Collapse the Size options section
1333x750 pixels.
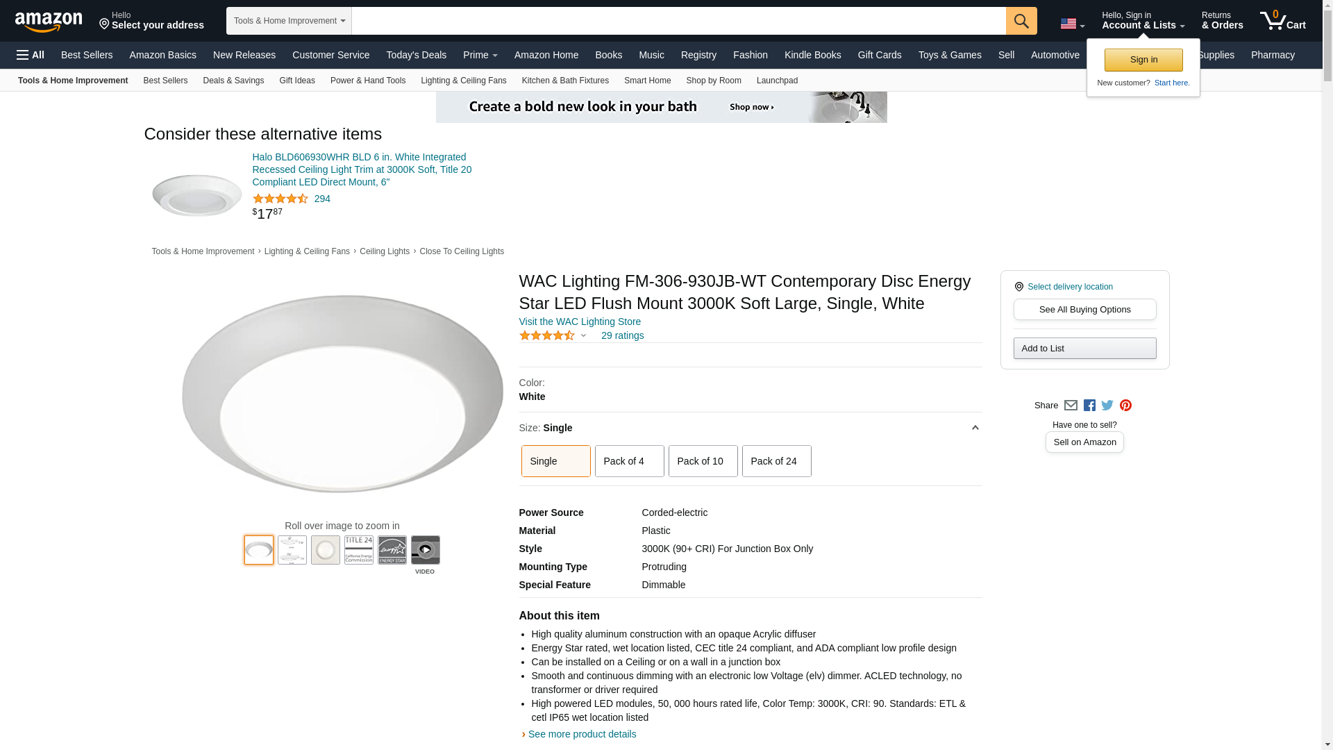tap(975, 428)
